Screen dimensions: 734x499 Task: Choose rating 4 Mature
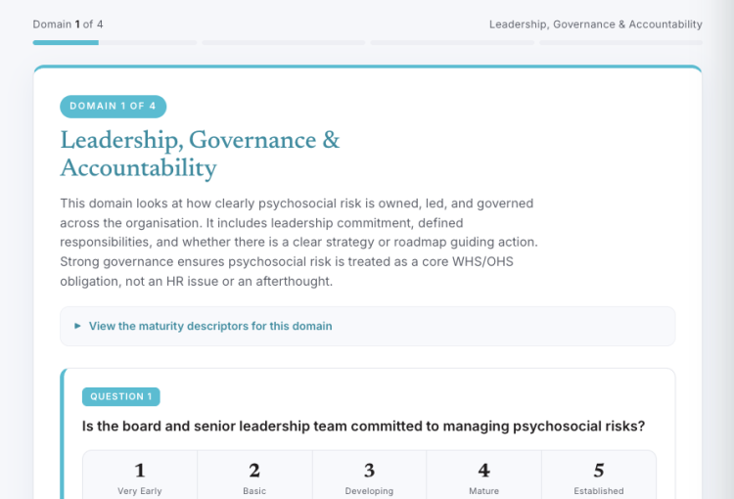[x=484, y=476]
